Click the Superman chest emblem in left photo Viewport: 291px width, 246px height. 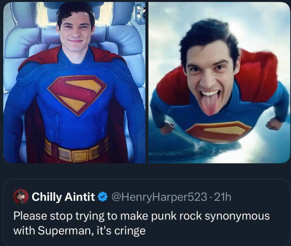click(77, 94)
